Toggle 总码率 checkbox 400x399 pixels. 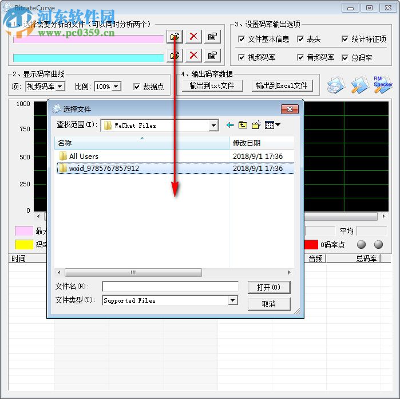pyautogui.click(x=344, y=58)
